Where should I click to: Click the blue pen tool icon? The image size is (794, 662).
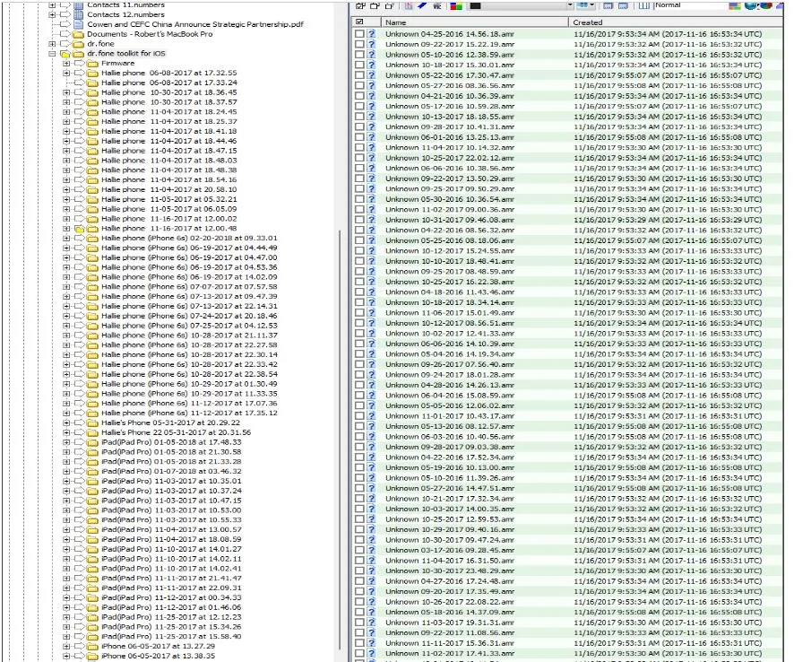click(x=422, y=5)
